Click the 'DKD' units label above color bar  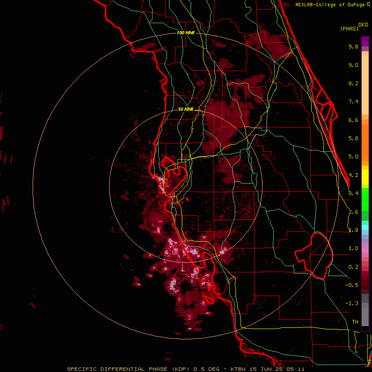(363, 25)
